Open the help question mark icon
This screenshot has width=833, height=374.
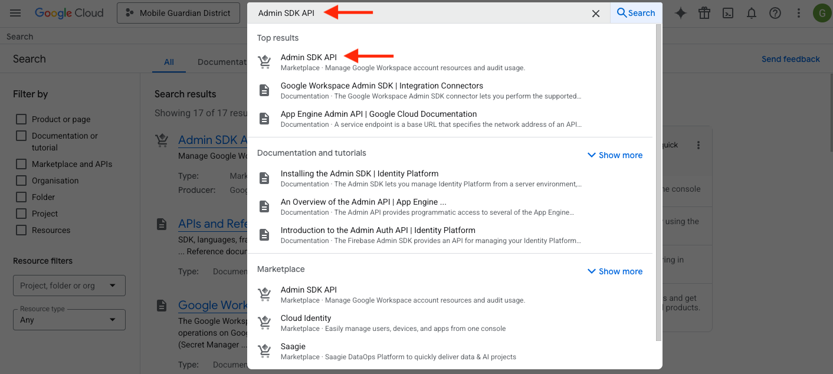pyautogui.click(x=775, y=13)
